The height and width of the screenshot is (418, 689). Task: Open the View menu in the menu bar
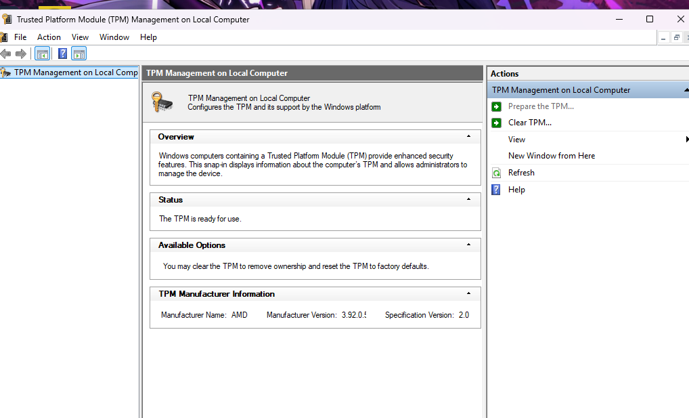pos(80,37)
